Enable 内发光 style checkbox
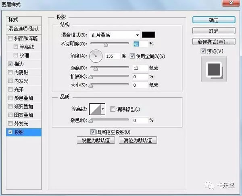Screen dimensions: 242x196 10,81
